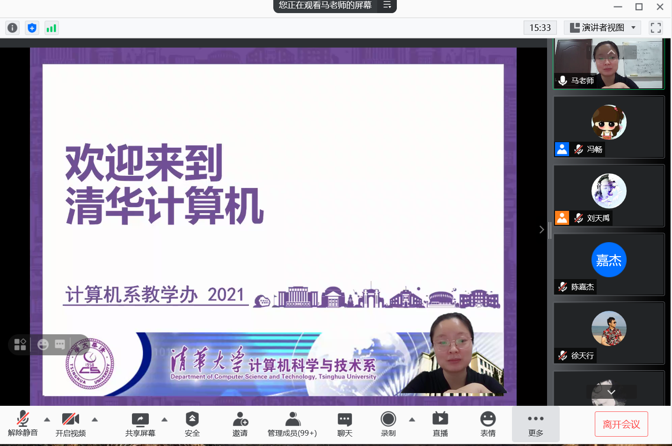672x446 pixels.
Task: Click 刘天禹's muted microphone icon
Action: pos(579,218)
